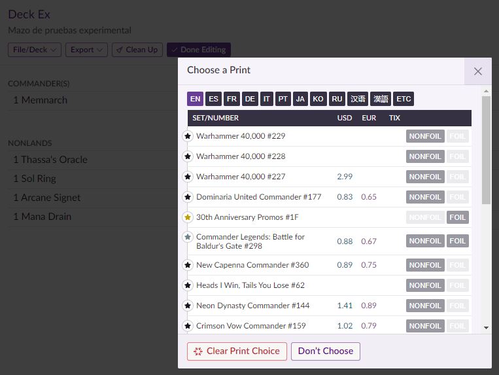
Task: Select the JA language tab
Action: click(x=300, y=99)
